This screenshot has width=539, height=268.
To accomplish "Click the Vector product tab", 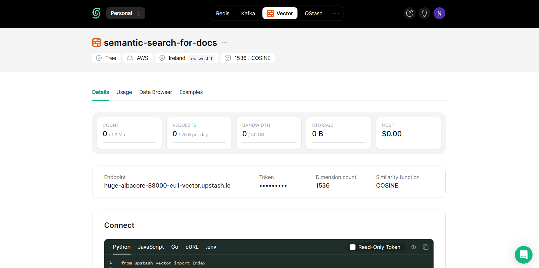I will point(280,13).
